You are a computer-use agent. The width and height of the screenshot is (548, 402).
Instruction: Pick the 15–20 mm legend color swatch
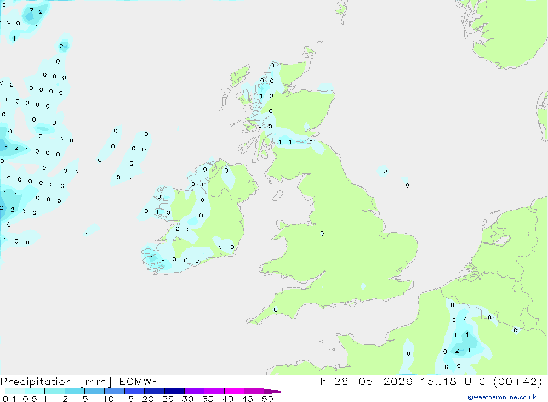click(135, 391)
